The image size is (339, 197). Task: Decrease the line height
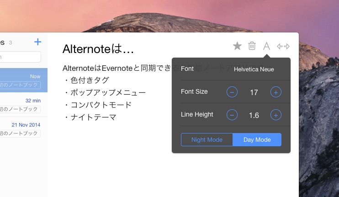coord(232,115)
